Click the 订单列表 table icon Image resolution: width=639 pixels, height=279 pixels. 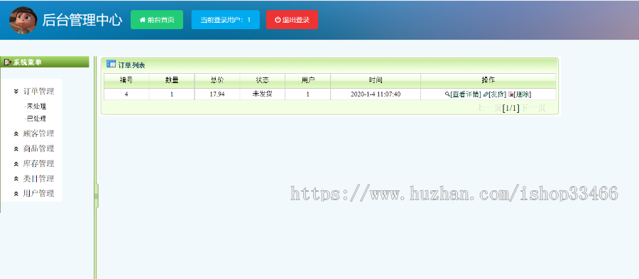coord(111,64)
